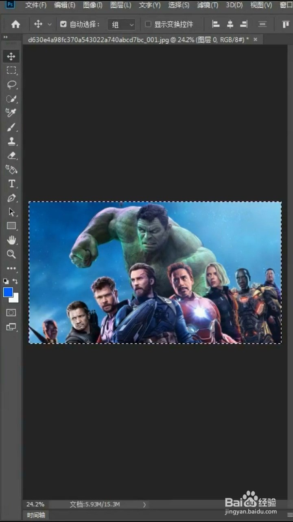Viewport: 293px width, 522px height.
Task: Select the Quick Selection tool
Action: pyautogui.click(x=11, y=99)
